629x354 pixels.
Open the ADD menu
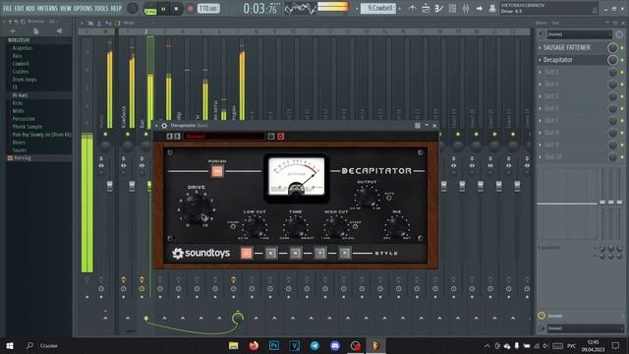click(30, 8)
